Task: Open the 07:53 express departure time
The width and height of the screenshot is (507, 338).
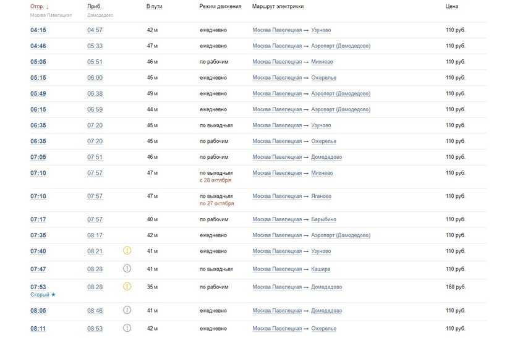Action: tap(38, 287)
